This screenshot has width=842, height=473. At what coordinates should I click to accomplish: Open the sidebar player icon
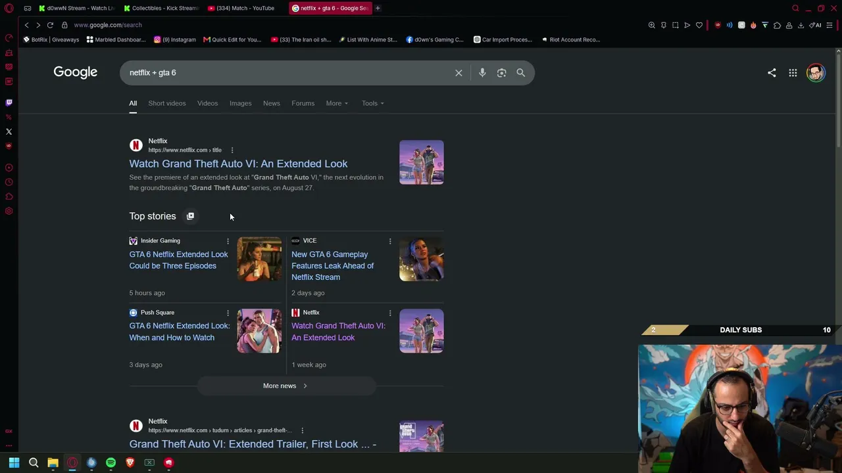(x=9, y=168)
